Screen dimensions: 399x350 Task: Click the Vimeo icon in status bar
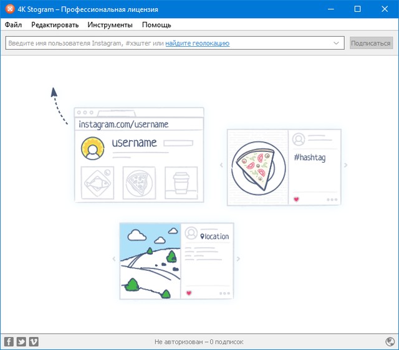coord(34,341)
